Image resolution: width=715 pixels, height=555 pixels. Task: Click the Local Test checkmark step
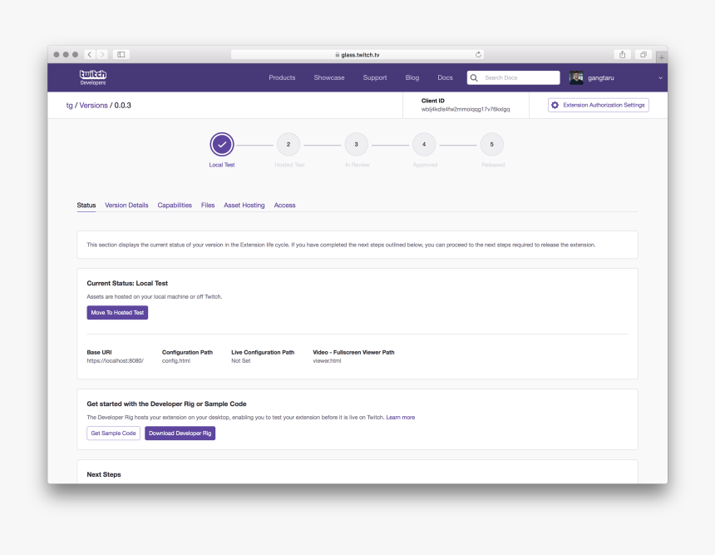(x=222, y=144)
